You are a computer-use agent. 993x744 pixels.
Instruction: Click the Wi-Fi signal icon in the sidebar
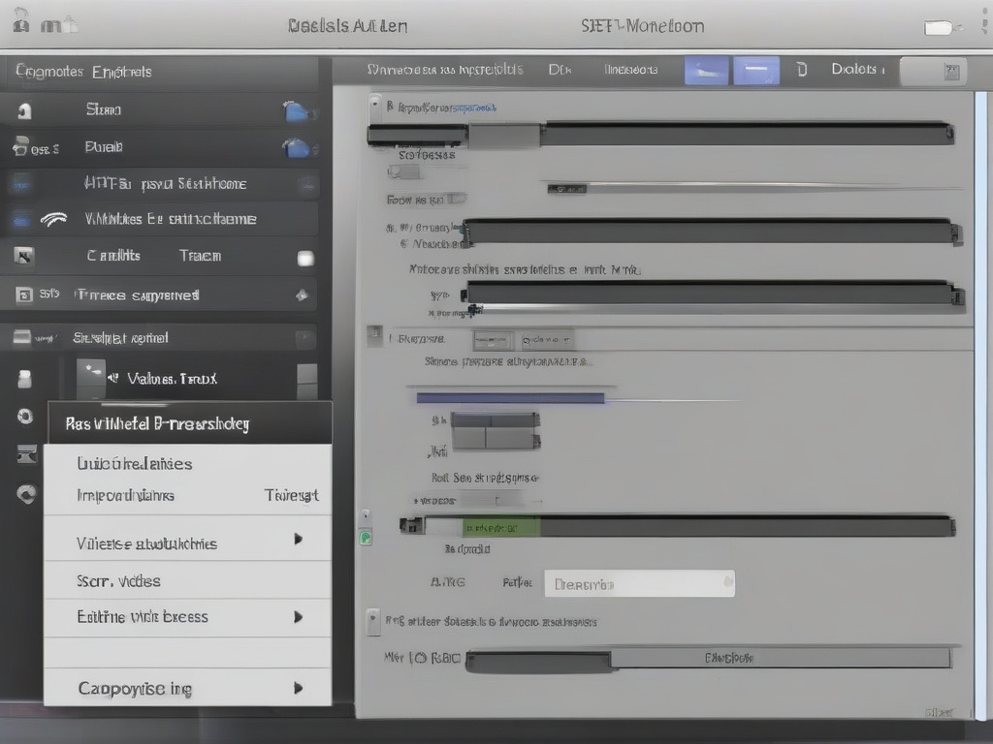tap(53, 219)
